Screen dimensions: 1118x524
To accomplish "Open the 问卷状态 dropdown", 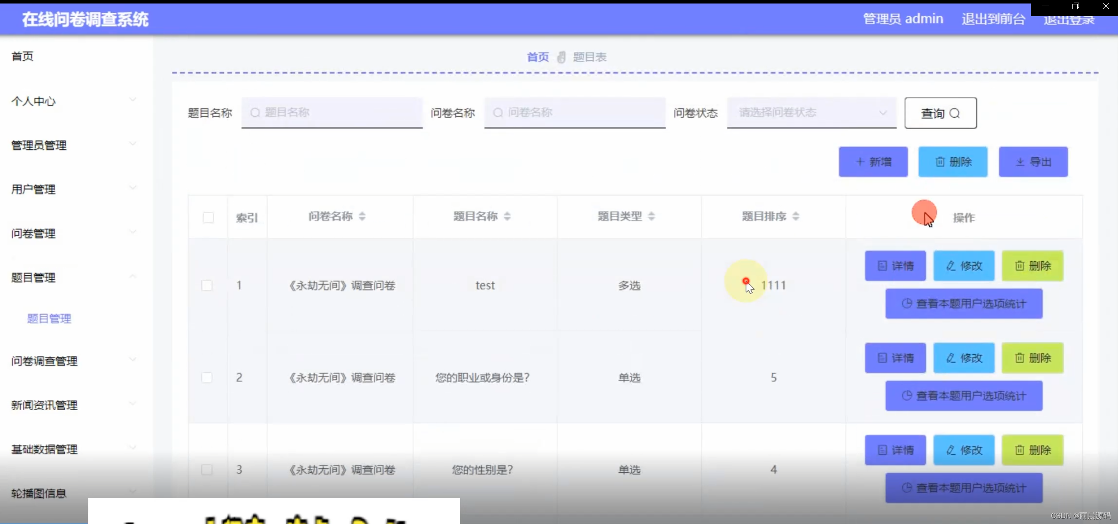I will pyautogui.click(x=811, y=113).
